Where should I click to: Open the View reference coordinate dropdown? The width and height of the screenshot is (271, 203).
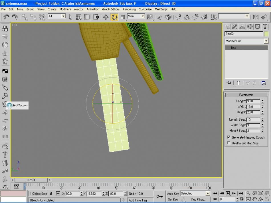[x=143, y=16]
